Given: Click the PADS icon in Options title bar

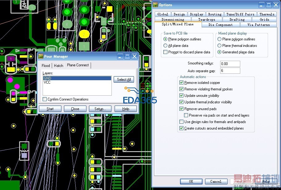Looking at the screenshot, I should pos(155,5).
